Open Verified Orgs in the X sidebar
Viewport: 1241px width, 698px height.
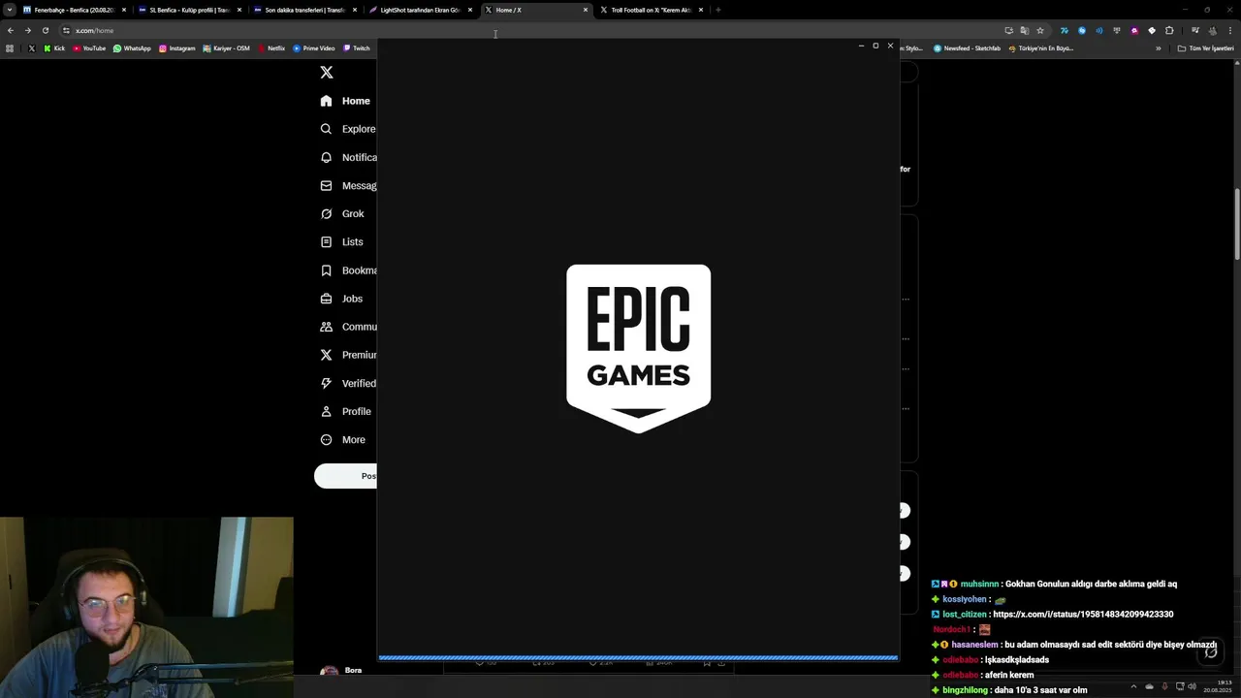348,383
